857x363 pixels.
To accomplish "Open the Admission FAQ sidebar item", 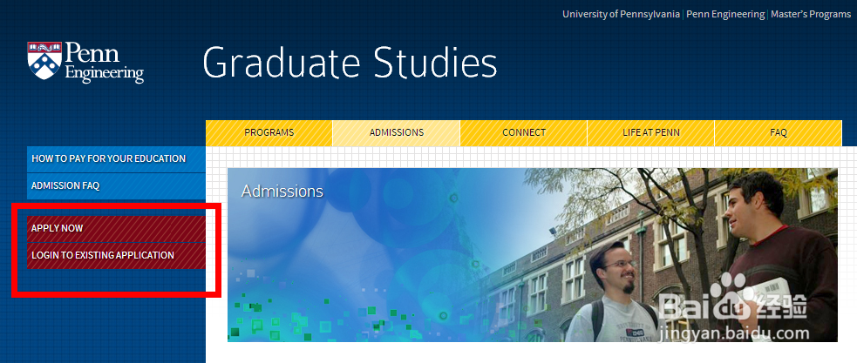I will [x=117, y=186].
